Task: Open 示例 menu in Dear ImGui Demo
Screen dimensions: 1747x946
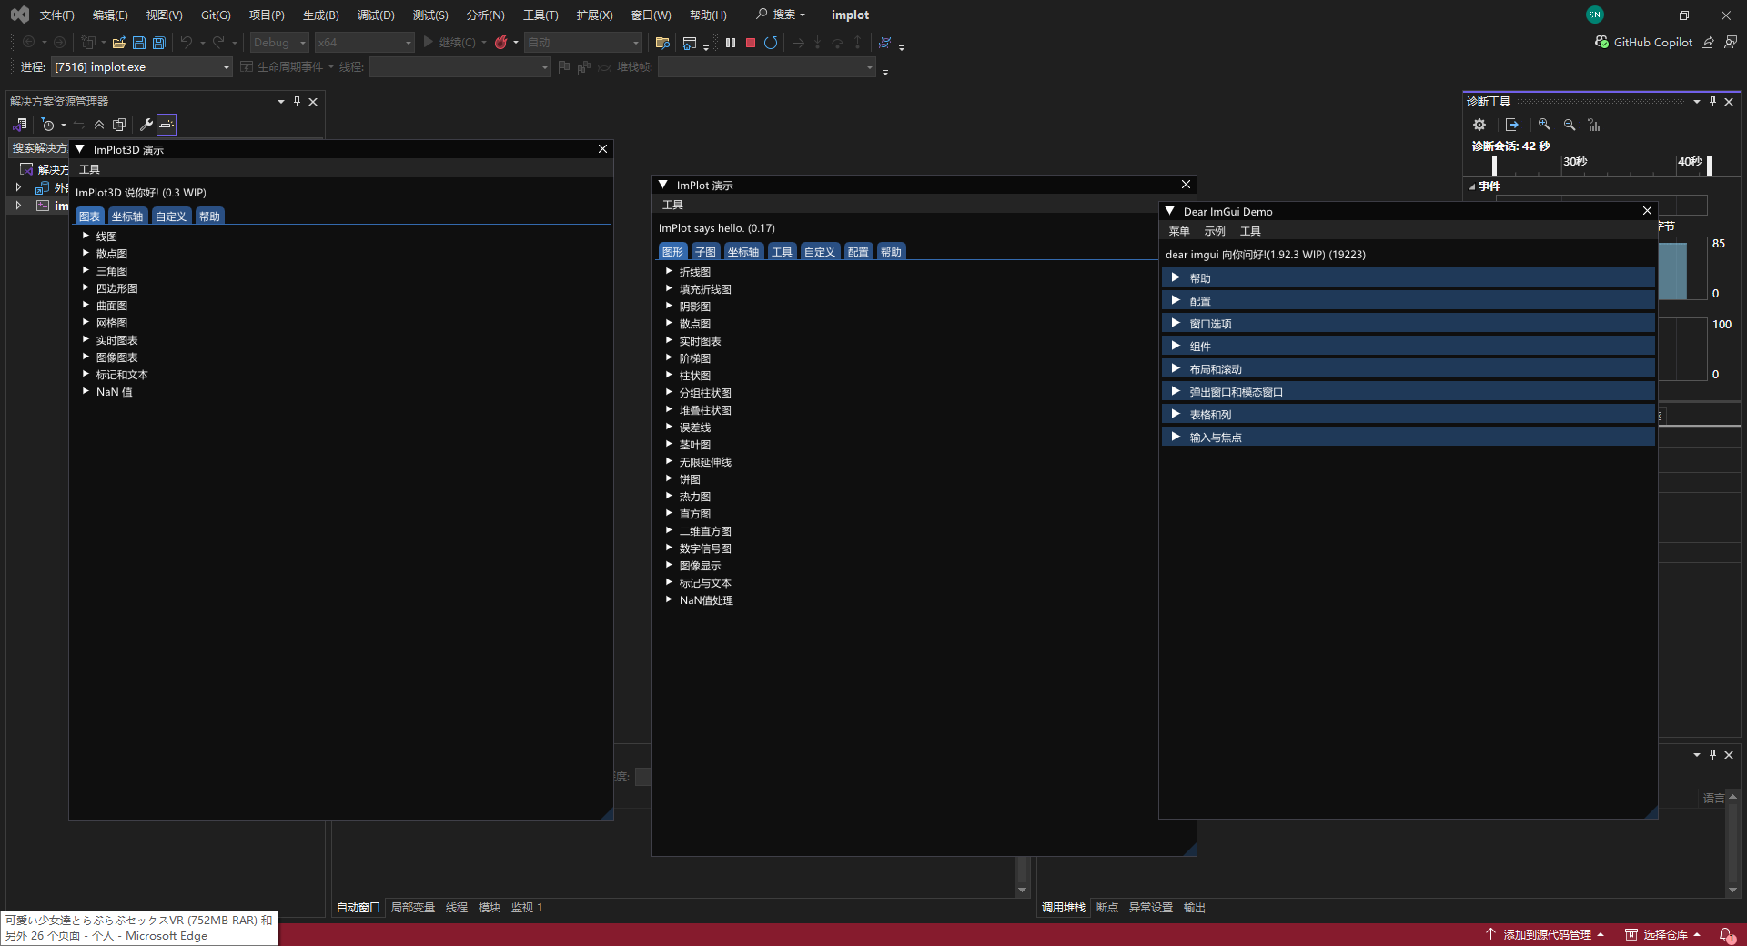Action: [x=1215, y=231]
